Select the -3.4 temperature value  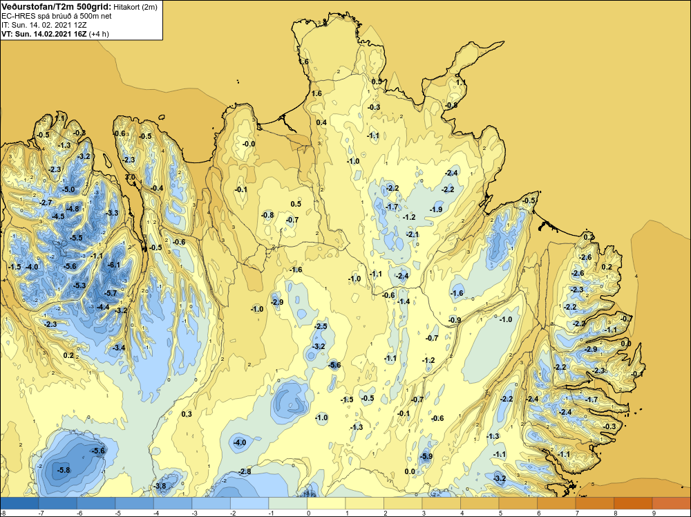coord(119,348)
